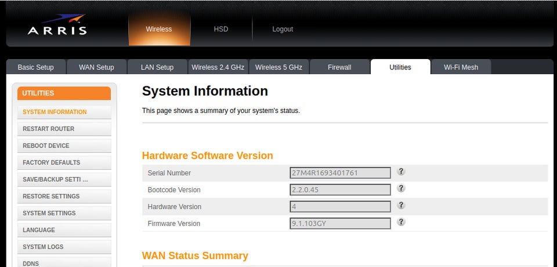Switch to Wireless 5 GHz tab
The height and width of the screenshot is (267, 557).
(x=279, y=67)
